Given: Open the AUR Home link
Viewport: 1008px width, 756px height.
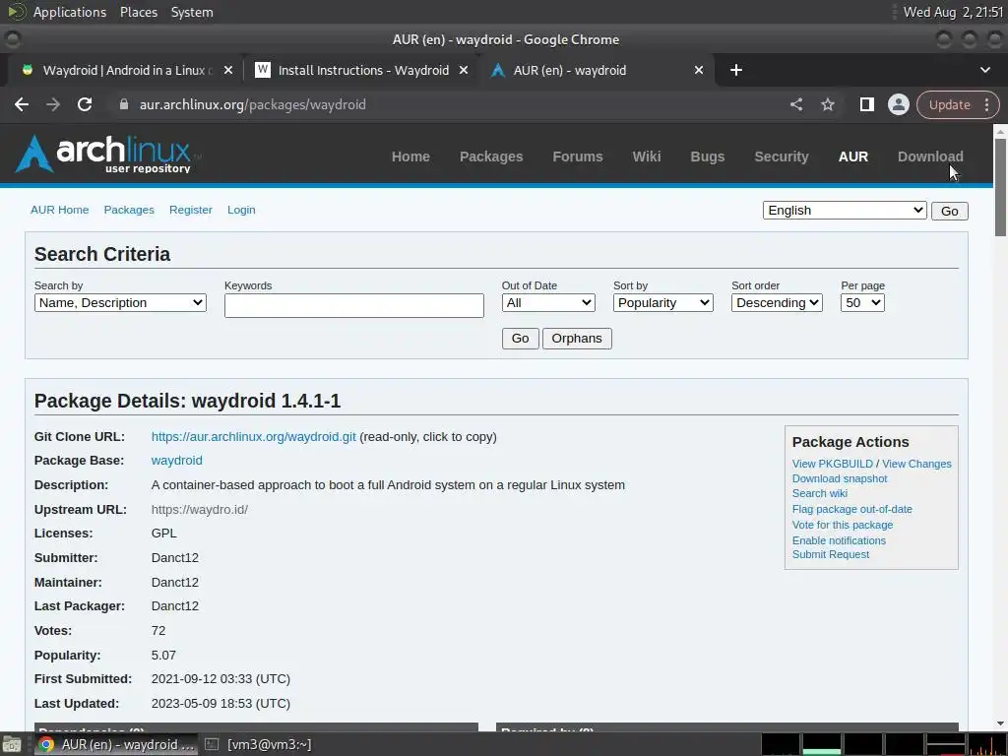Looking at the screenshot, I should pos(59,210).
